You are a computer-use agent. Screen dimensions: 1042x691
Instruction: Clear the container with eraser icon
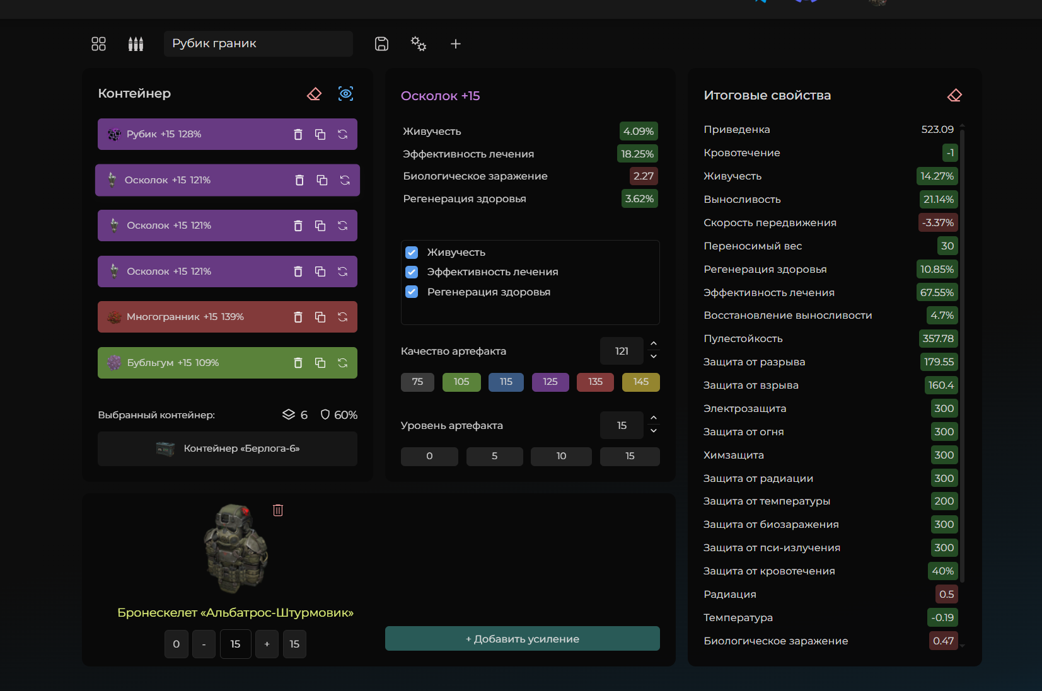point(314,94)
